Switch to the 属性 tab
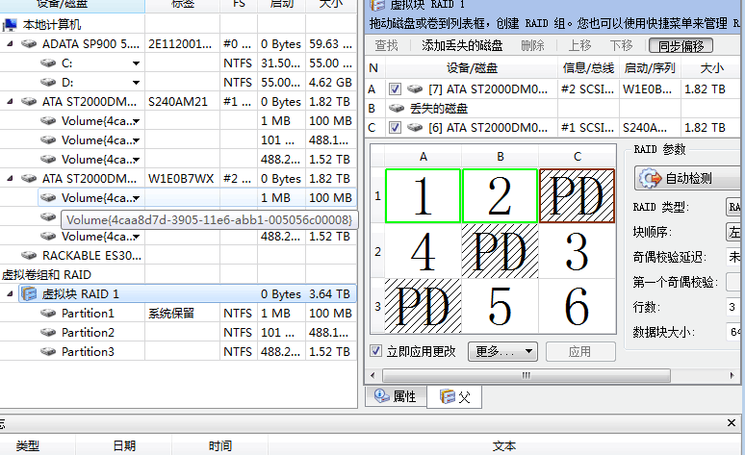Image resolution: width=745 pixels, height=455 pixels. [397, 396]
